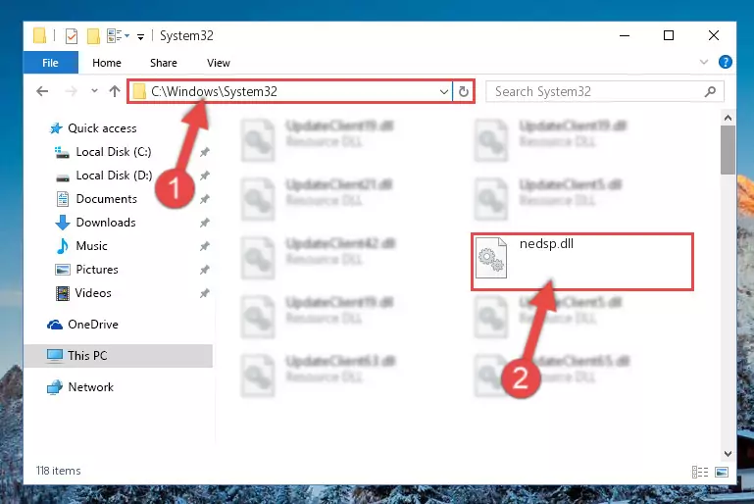Minimize the System32 window
This screenshot has height=504, width=754.
pyautogui.click(x=625, y=35)
